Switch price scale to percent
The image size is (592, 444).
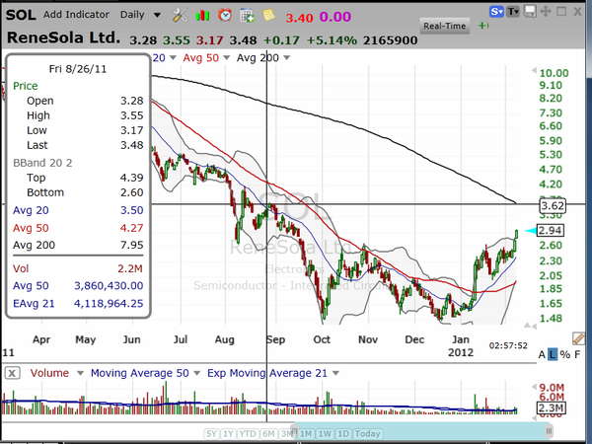[x=565, y=354]
